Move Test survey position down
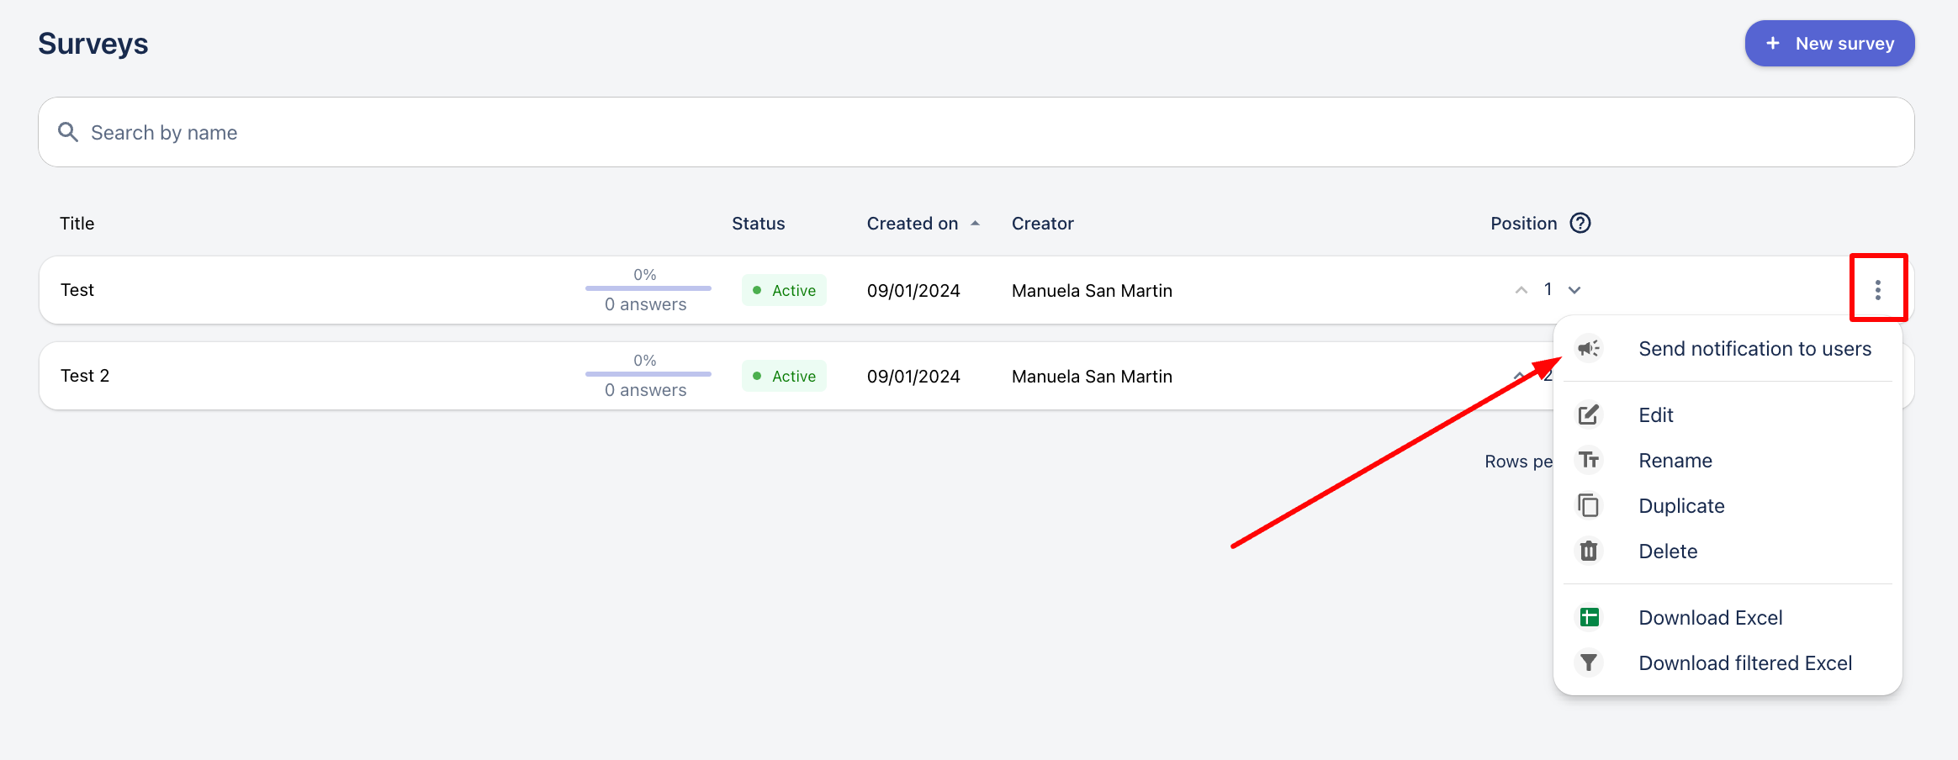 coord(1574,290)
